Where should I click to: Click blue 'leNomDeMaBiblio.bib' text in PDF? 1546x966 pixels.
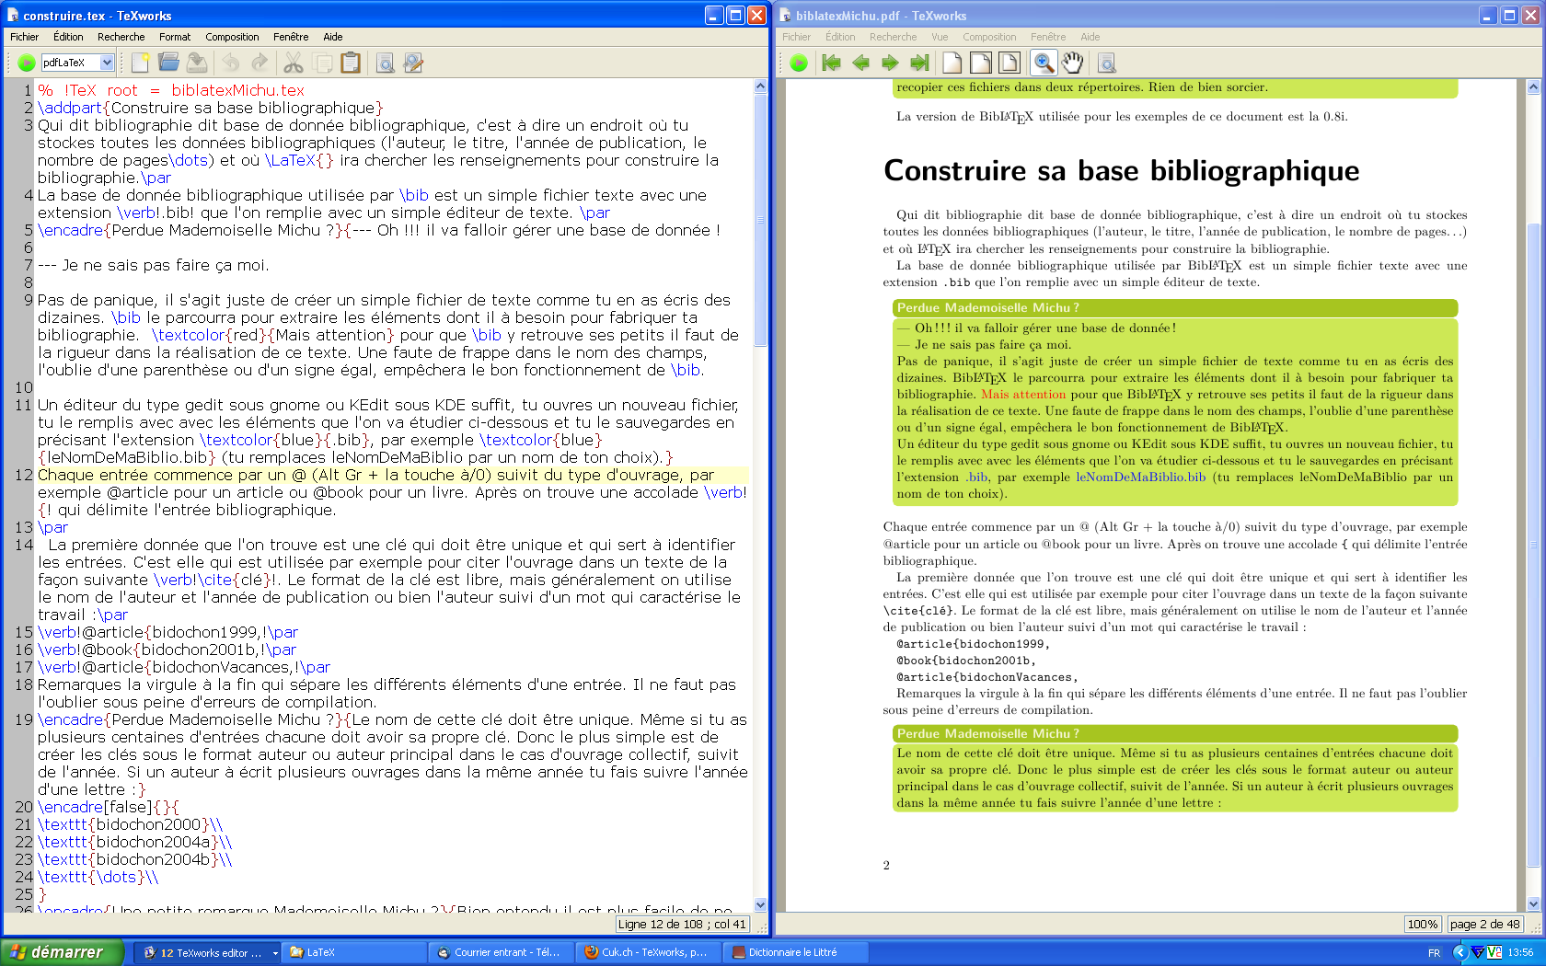pyautogui.click(x=1141, y=477)
